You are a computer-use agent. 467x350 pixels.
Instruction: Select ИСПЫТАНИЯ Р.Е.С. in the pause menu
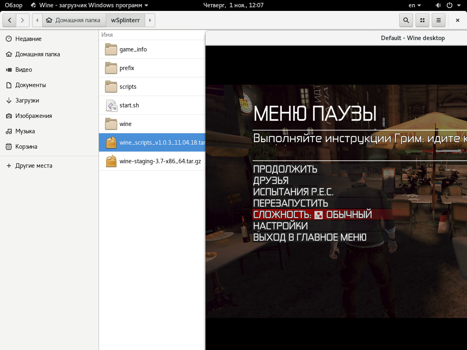(x=293, y=192)
